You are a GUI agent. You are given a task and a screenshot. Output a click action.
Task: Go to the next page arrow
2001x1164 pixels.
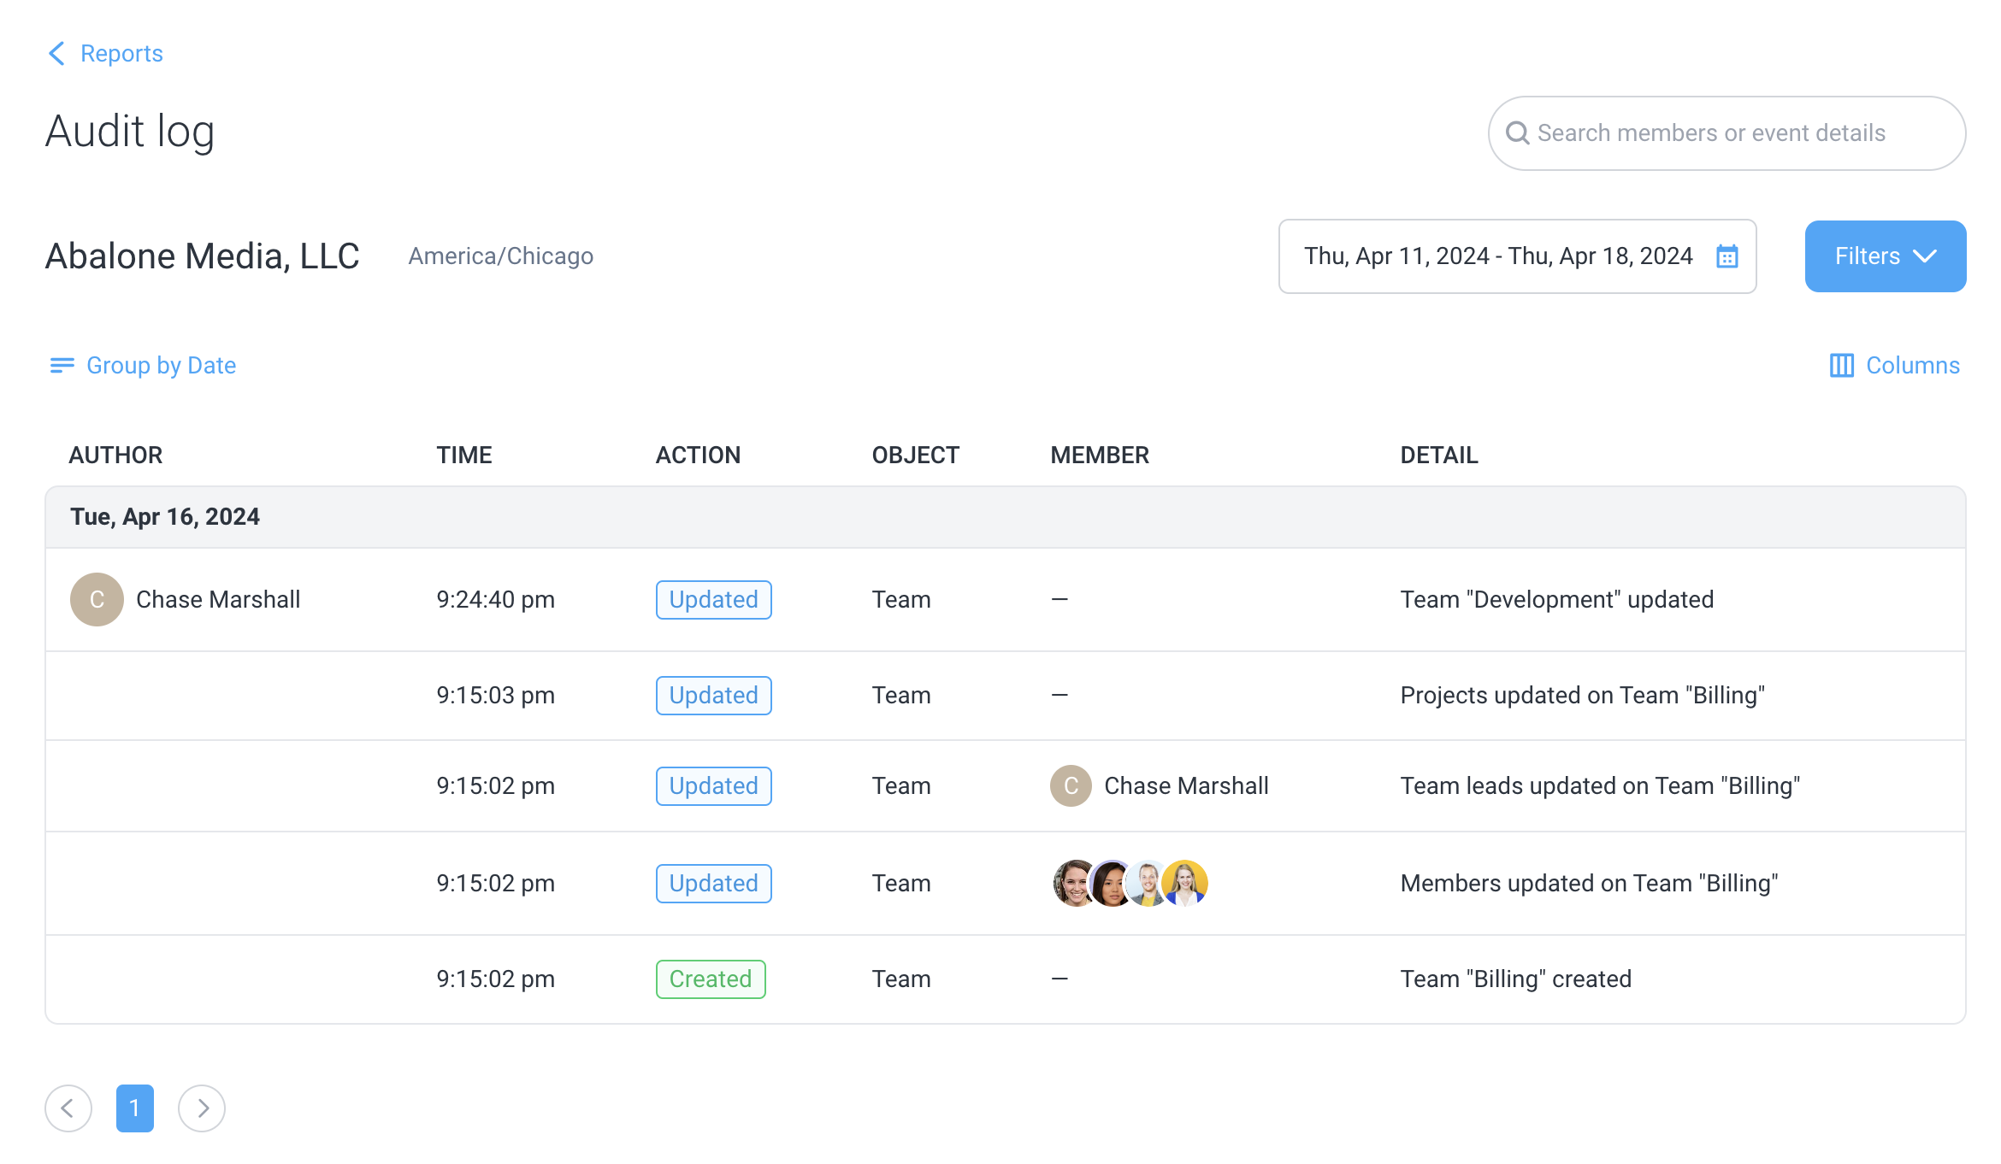pos(202,1108)
